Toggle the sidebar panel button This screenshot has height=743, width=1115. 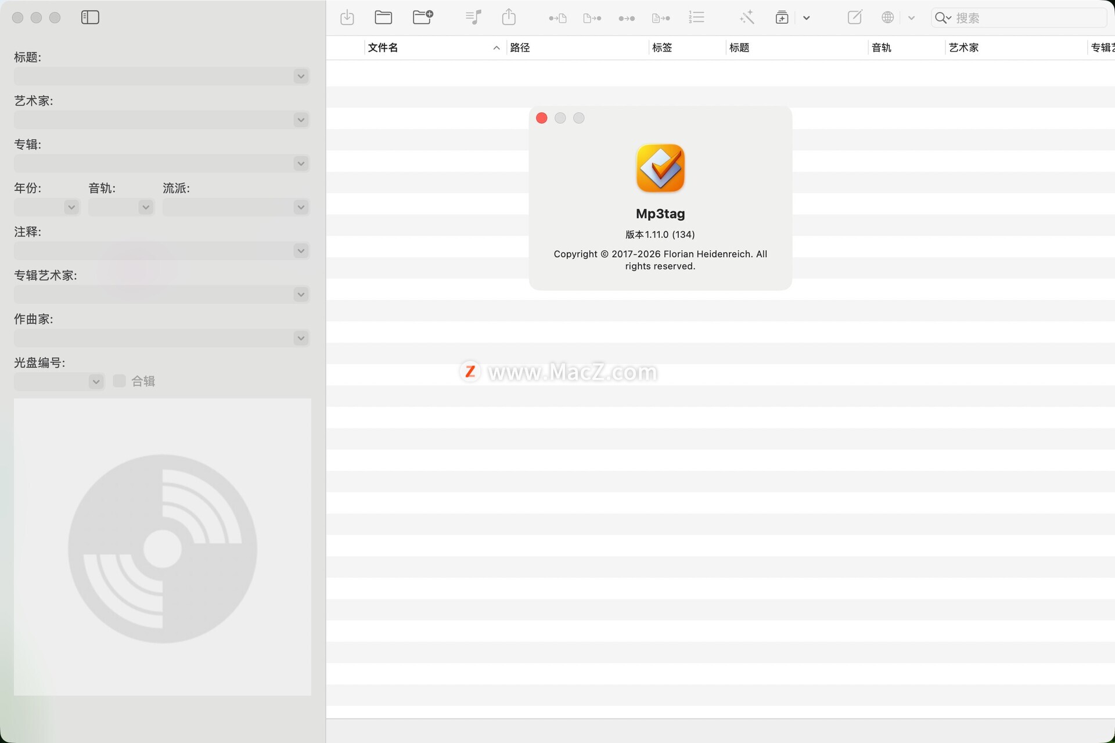90,17
